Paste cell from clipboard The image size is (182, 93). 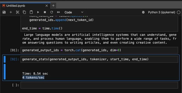coord(31,12)
